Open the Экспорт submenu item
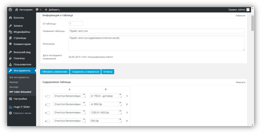This screenshot has height=133, width=261. [14, 87]
